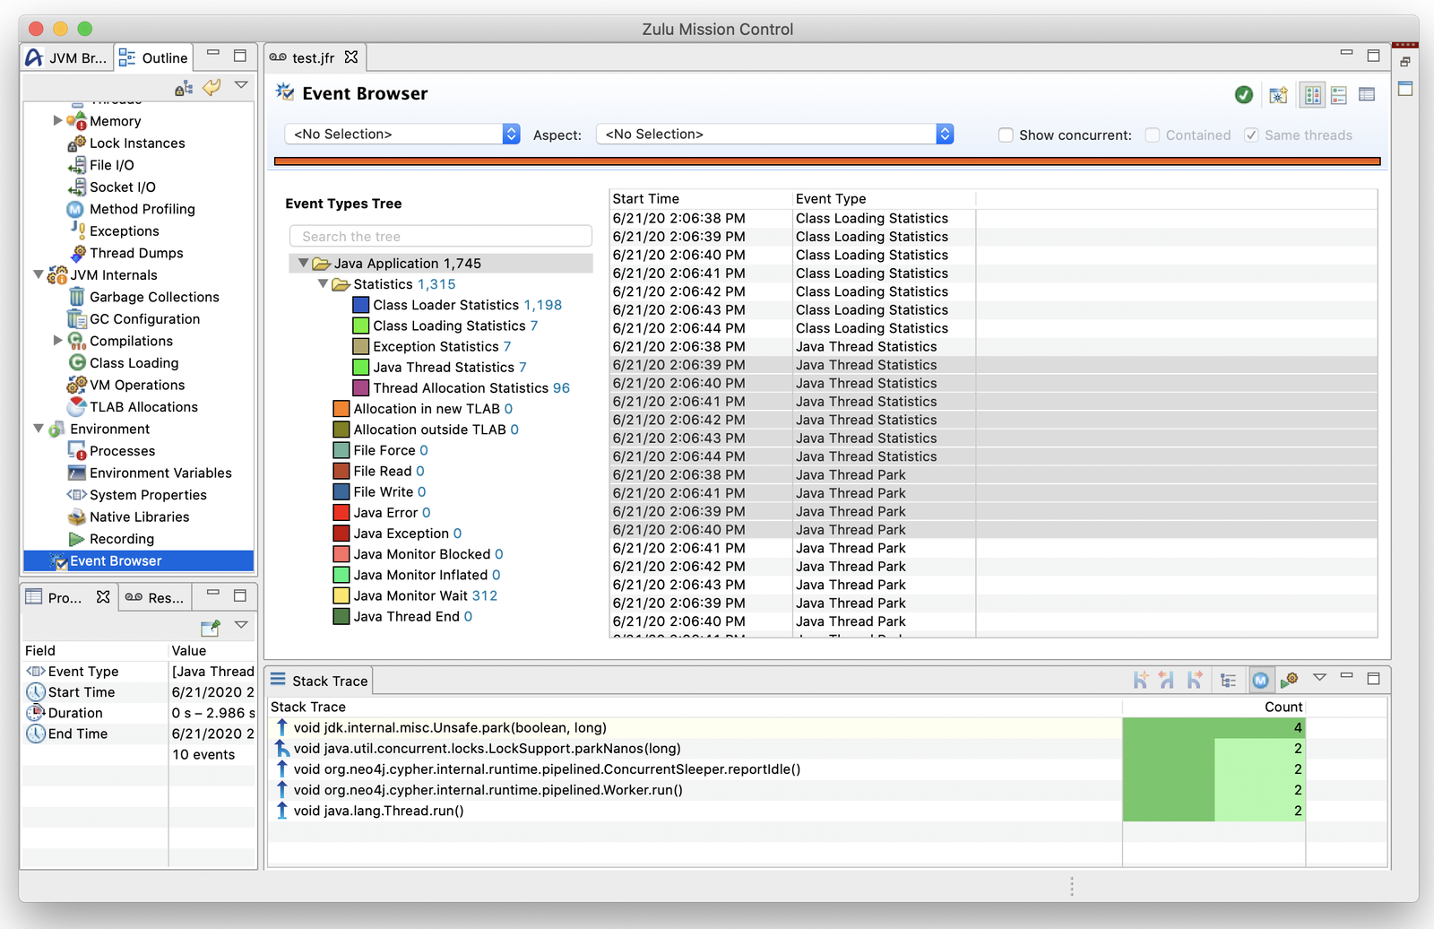Viewport: 1434px width, 929px height.
Task: Click the orange time range bar
Action: (827, 161)
